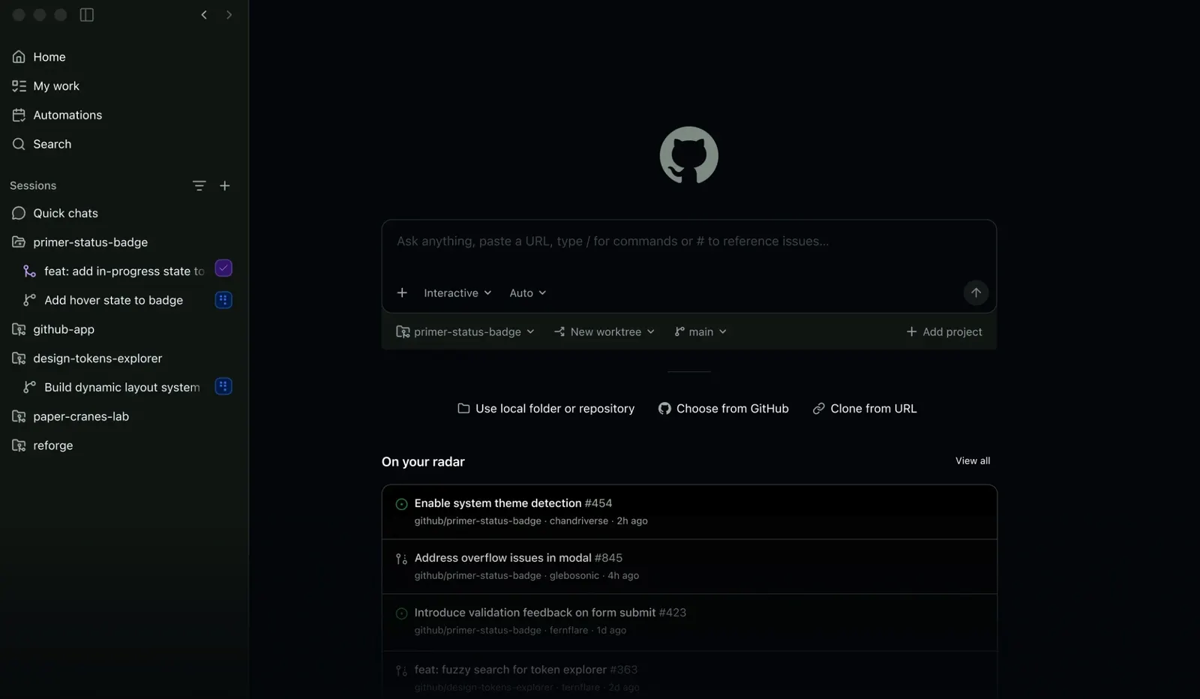Viewport: 1200px width, 699px height.
Task: Click the GitHub logo at top center
Action: [688, 155]
